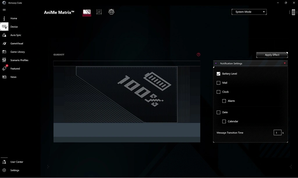Open Scenario Profiles menu label
Screen dimensions: 298x178
click(19, 60)
